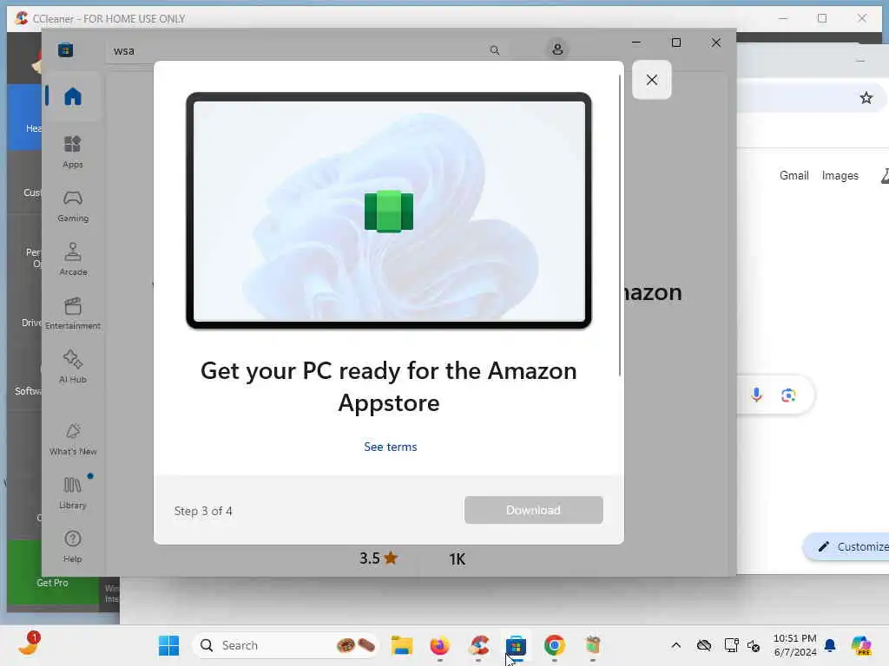Switch to CCleaner from taskbar

(478, 645)
